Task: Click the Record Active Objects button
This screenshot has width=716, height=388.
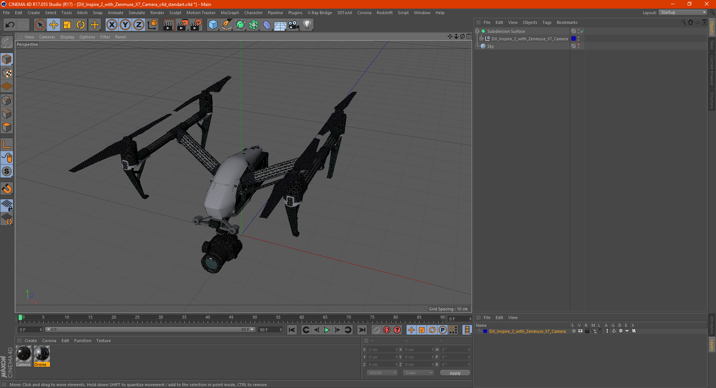Action: pos(376,330)
